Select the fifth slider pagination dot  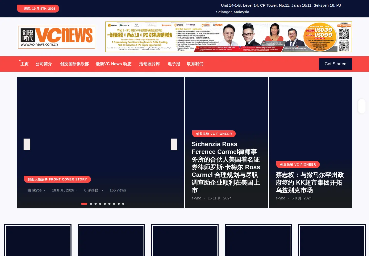[x=105, y=204]
